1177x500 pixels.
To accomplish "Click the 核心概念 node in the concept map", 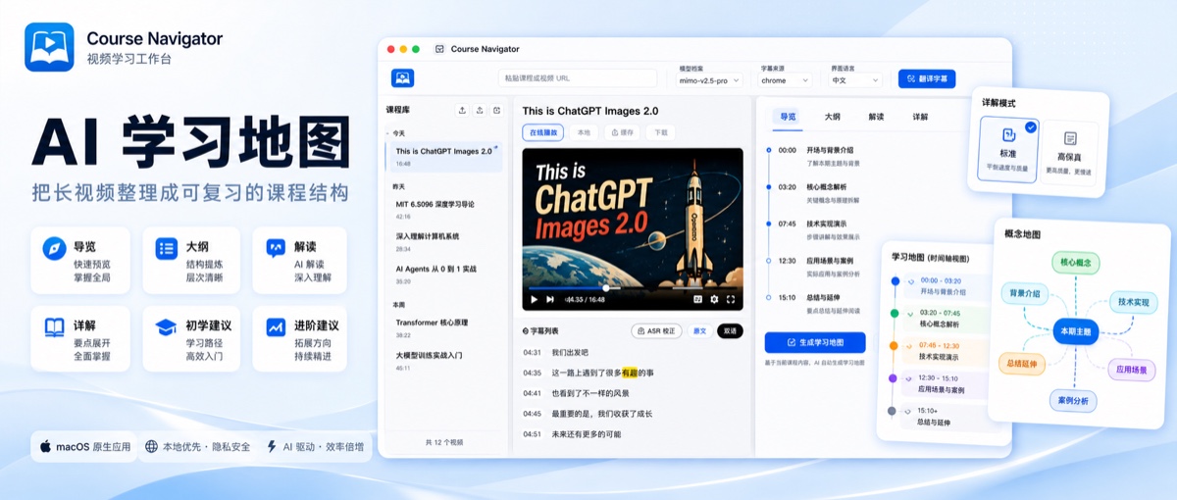I will click(x=1076, y=263).
